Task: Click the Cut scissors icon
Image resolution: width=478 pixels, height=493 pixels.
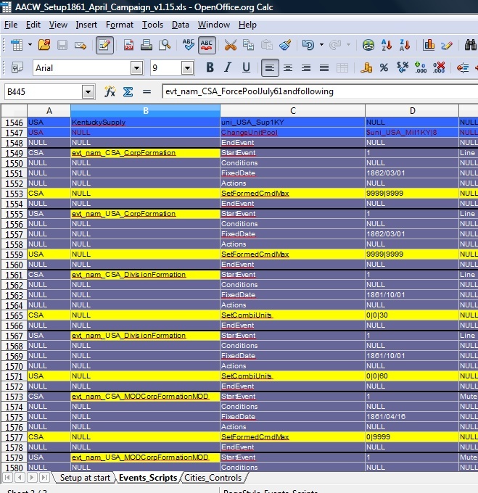Action: pos(231,45)
